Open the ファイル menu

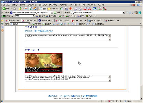click(x=6, y=5)
